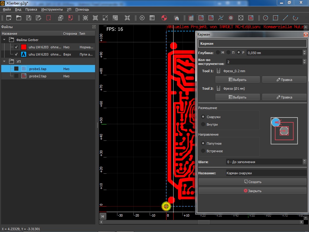Click the Open folder toolbar icon
Screen dimensions: 309x232
(x=19, y=18)
